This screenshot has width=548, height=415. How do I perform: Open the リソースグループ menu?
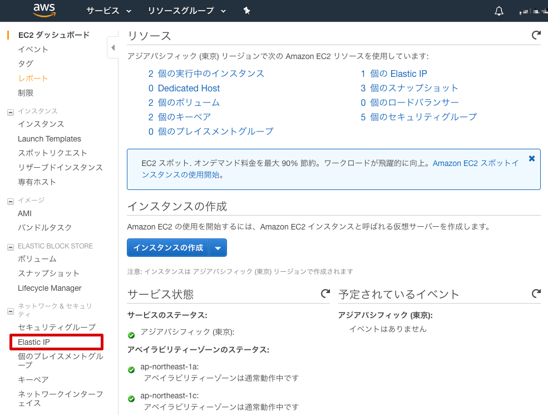pyautogui.click(x=186, y=11)
